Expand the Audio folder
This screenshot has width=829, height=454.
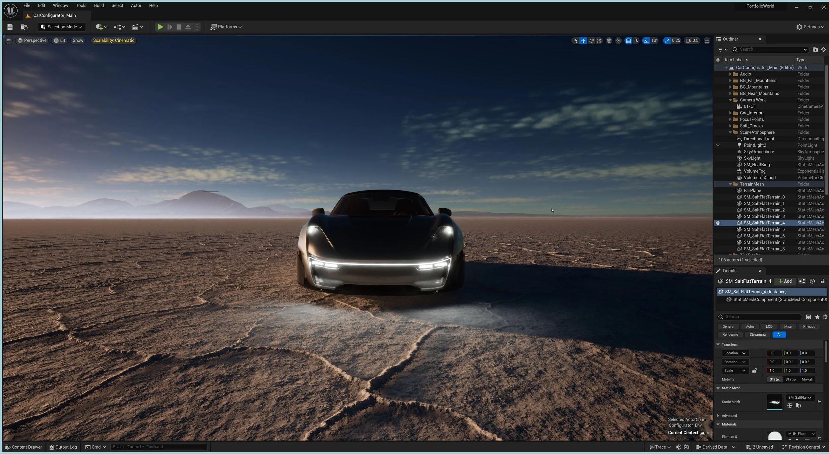[x=730, y=74]
